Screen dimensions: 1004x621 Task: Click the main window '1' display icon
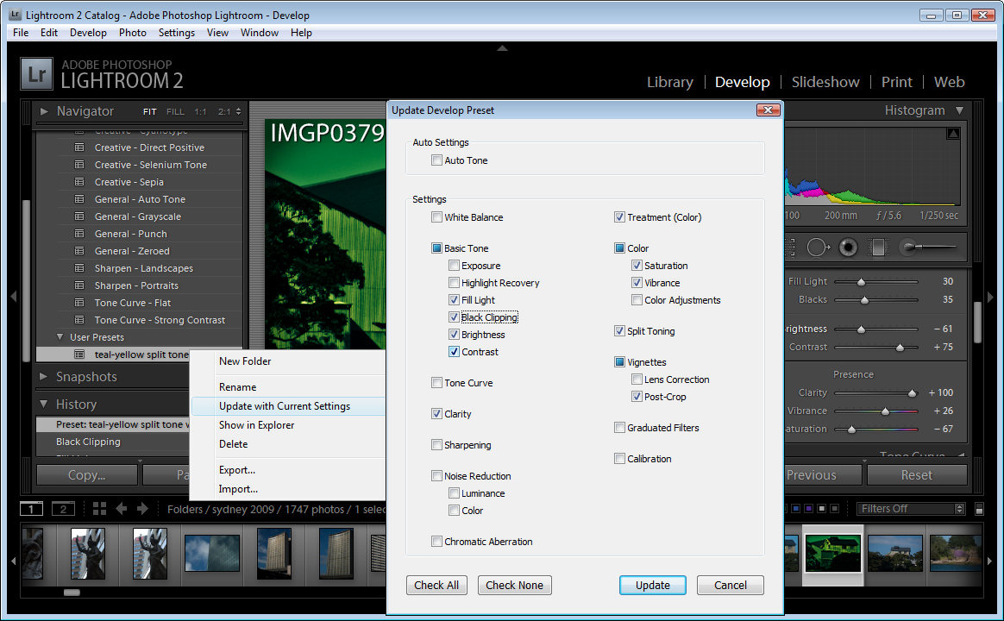click(x=31, y=509)
